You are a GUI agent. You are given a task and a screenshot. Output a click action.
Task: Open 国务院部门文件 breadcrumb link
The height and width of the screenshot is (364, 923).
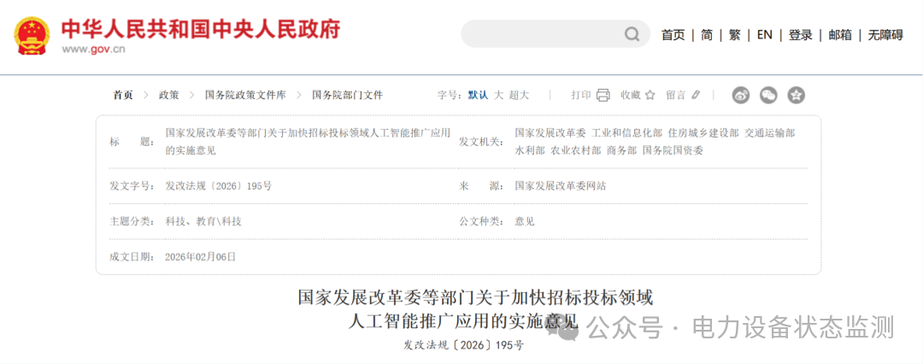click(x=347, y=95)
